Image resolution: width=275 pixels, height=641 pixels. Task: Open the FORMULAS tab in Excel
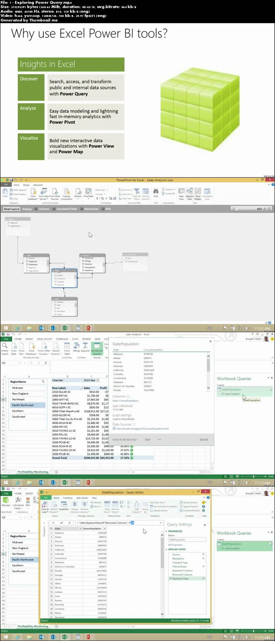pos(62,339)
